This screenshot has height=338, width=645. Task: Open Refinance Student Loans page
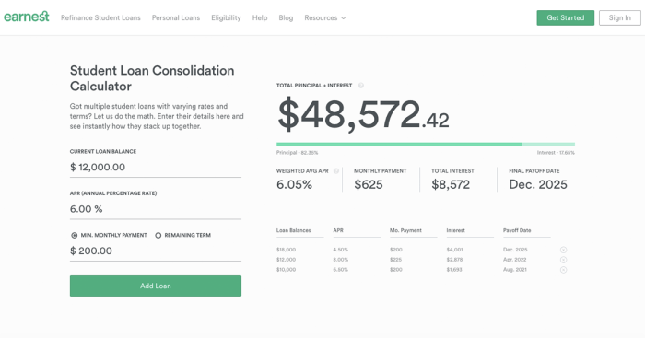click(x=100, y=18)
